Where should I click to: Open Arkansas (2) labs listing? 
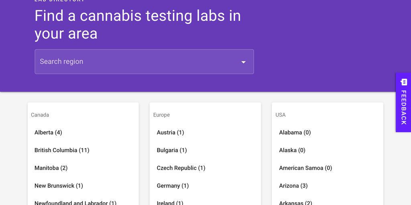(x=295, y=203)
